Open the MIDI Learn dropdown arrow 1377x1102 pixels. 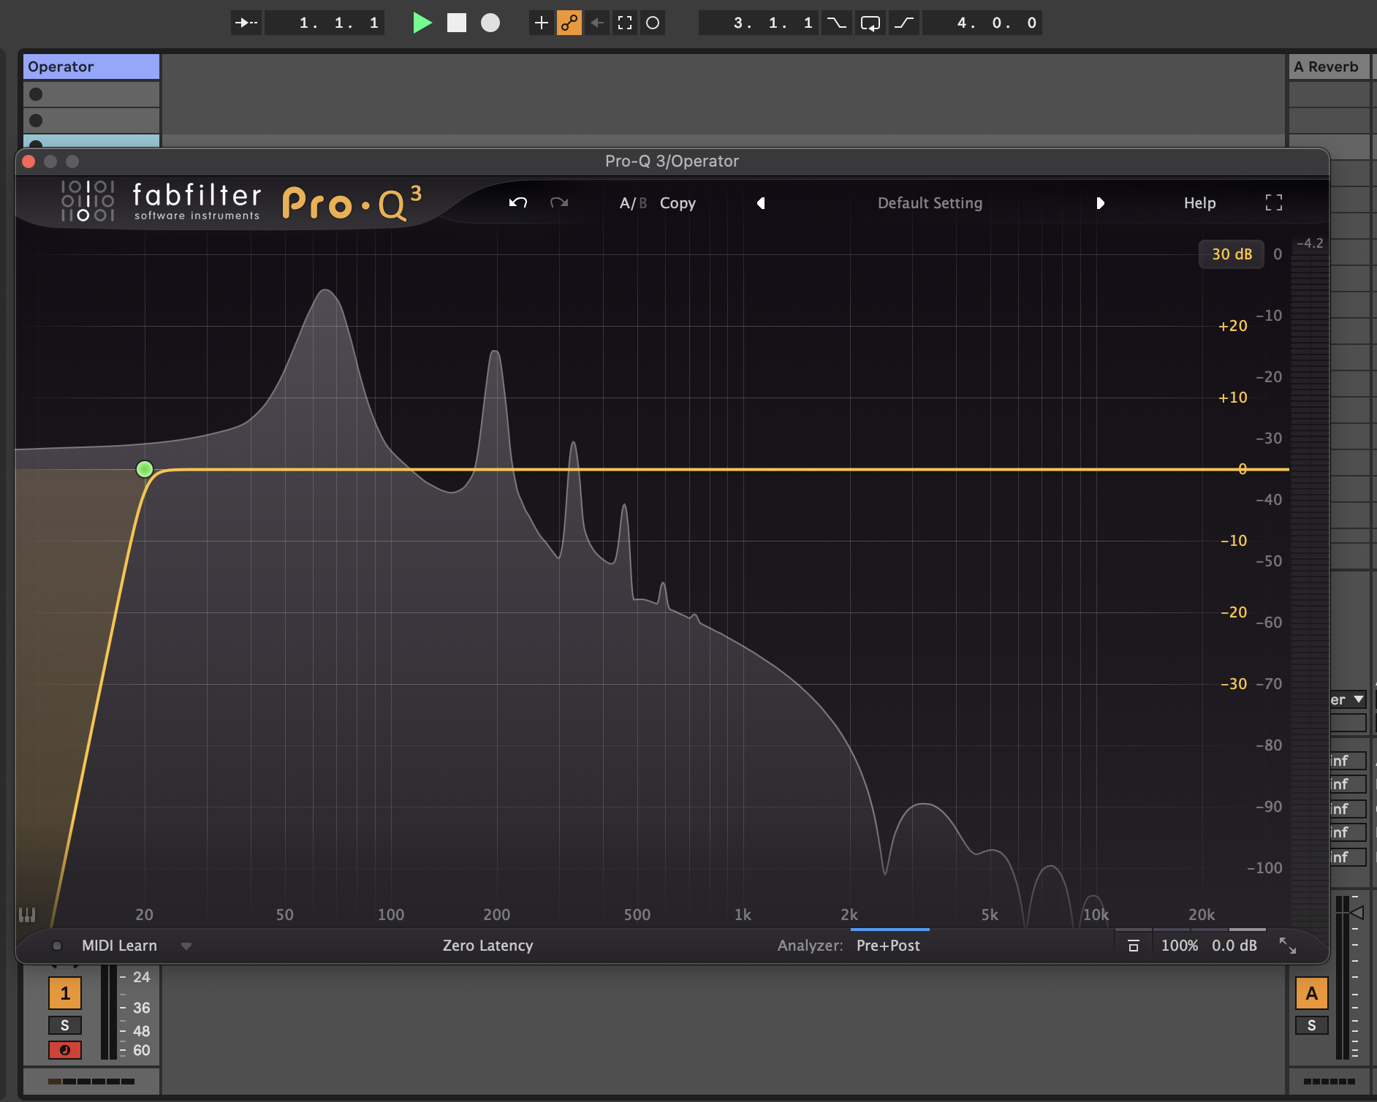pos(186,946)
